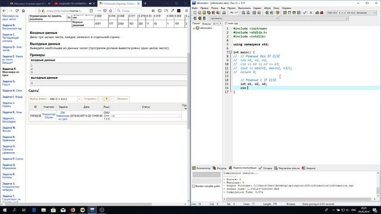The width and height of the screenshot is (381, 214).
Task: Open the Firefox library icon
Action: (154, 11)
